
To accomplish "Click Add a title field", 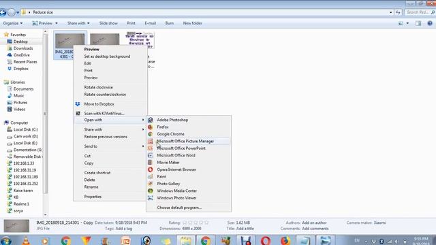I will tap(245, 229).
